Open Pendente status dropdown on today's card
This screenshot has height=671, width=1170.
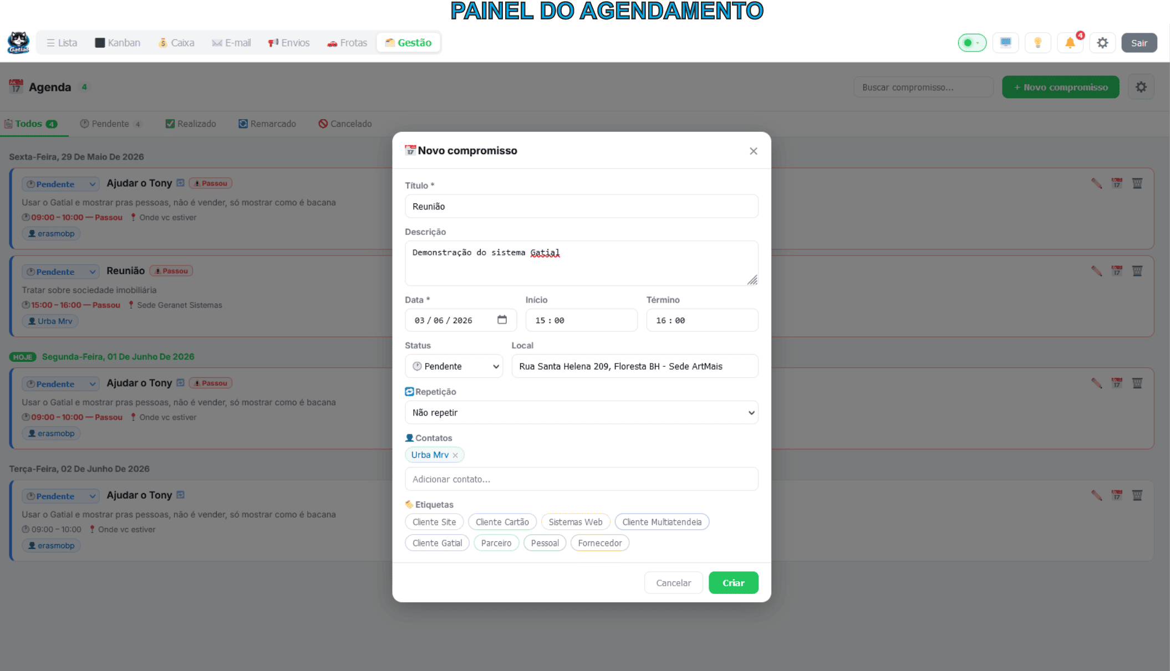[61, 384]
